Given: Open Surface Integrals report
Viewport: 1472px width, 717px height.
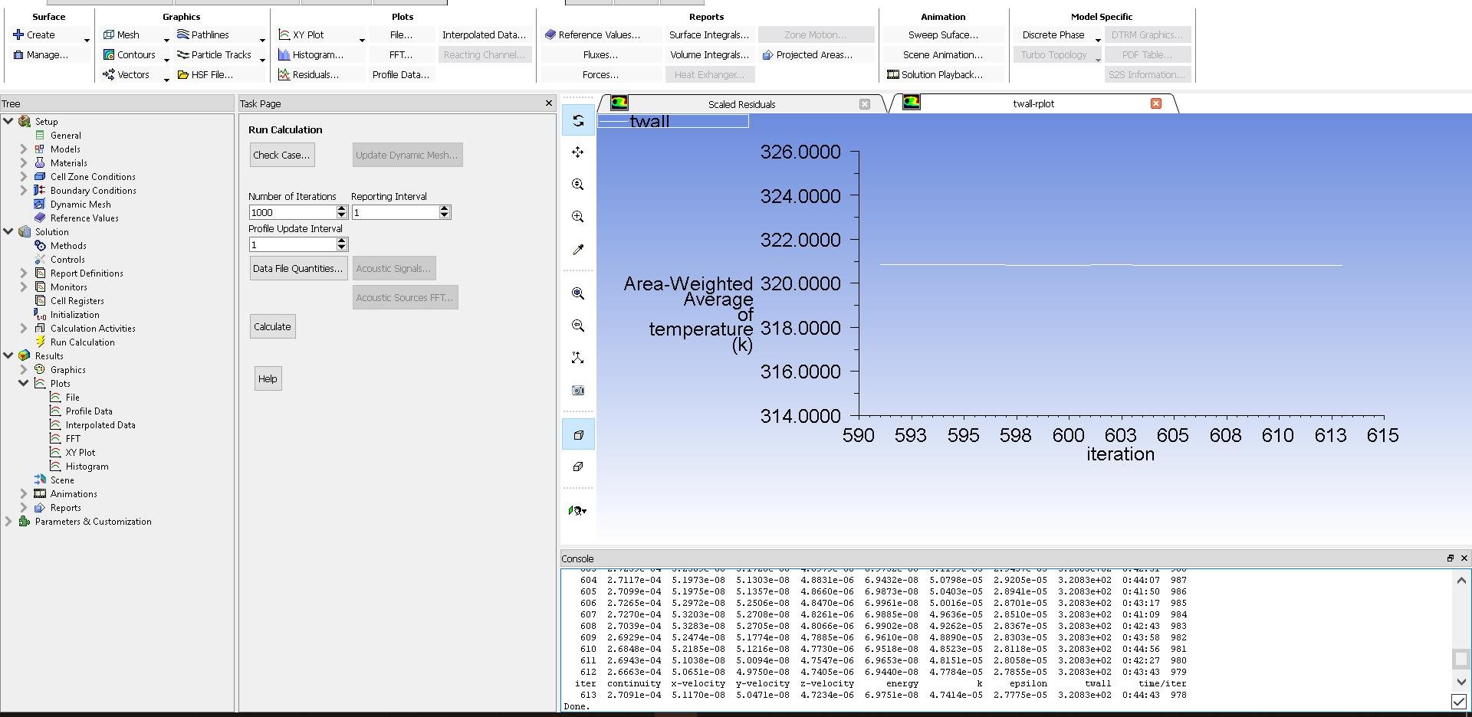Looking at the screenshot, I should [x=709, y=34].
